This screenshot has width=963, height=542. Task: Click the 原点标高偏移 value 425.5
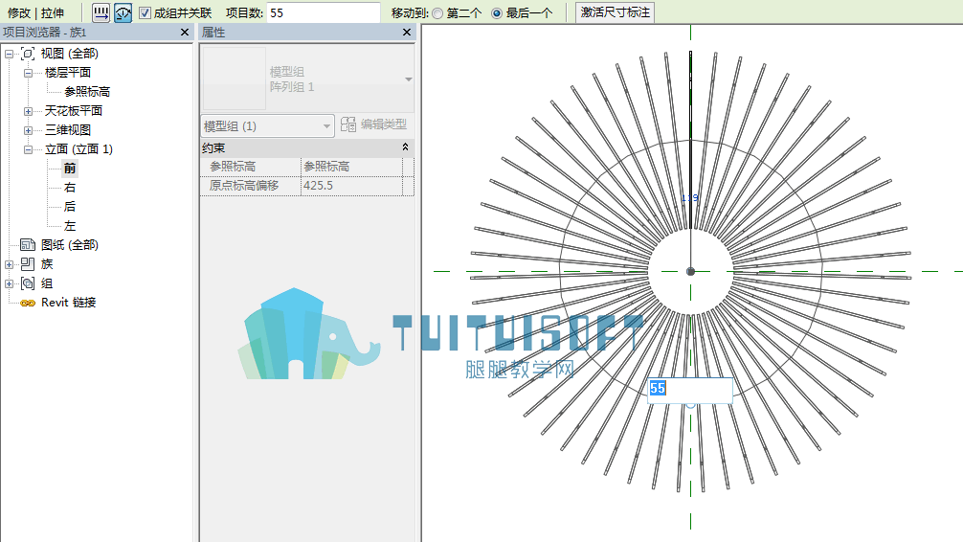[x=351, y=186]
